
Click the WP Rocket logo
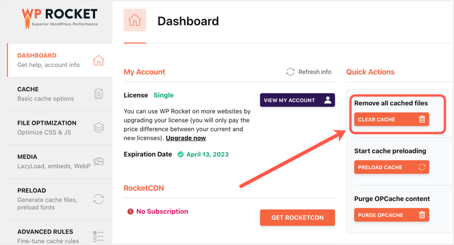click(59, 18)
